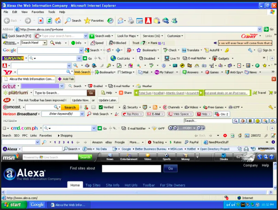Click the Add Tab button
Image resolution: width=278 pixels, height=210 pixels.
point(66,79)
